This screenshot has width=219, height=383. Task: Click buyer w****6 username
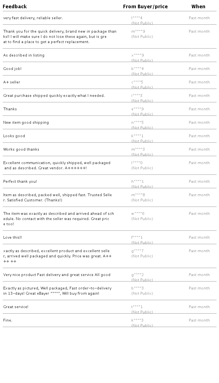pyautogui.click(x=138, y=214)
